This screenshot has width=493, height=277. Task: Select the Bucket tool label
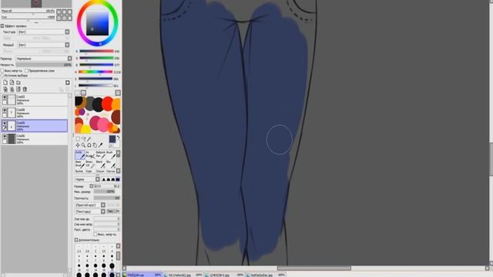pos(79,172)
